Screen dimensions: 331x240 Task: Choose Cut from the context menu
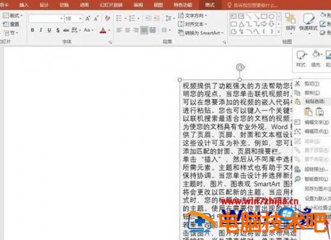[312, 84]
